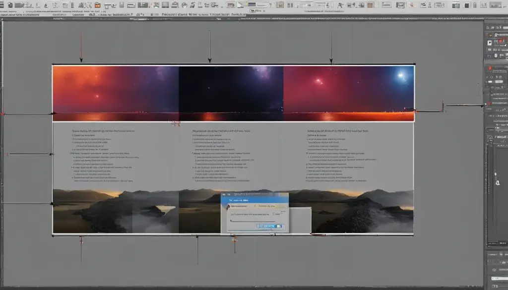Toggle the small checkbox in the dialog
The height and width of the screenshot is (290, 508).
[274, 214]
